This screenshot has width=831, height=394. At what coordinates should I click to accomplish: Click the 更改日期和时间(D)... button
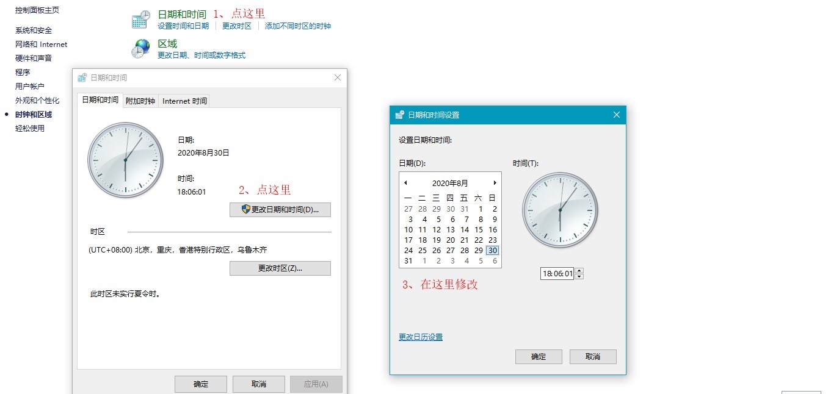tap(280, 210)
